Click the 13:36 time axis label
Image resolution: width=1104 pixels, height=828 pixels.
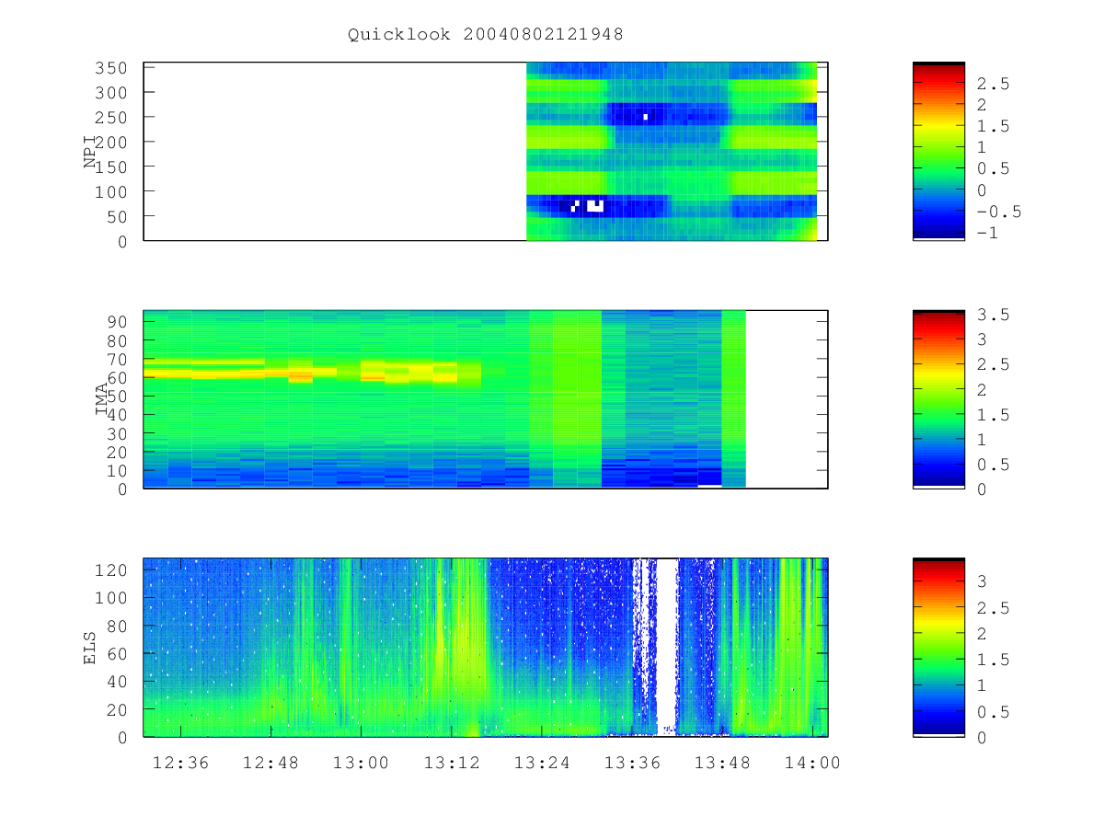631,763
